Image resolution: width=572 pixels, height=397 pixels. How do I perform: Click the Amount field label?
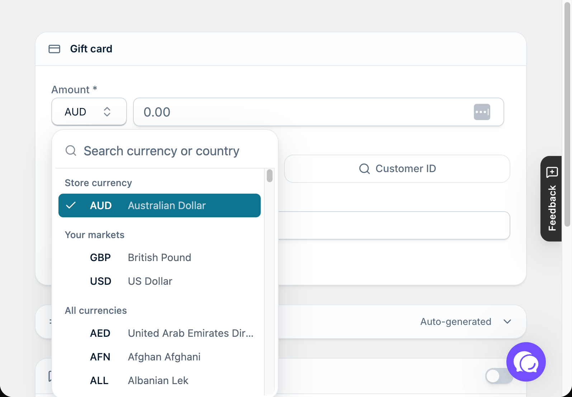point(74,90)
